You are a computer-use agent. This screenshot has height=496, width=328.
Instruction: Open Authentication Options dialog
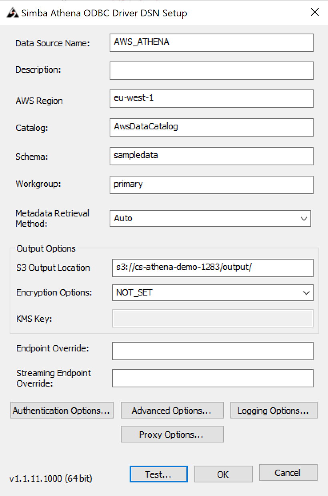(x=62, y=411)
